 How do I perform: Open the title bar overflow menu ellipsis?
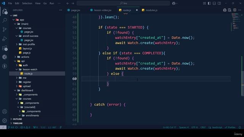pos(59,3)
